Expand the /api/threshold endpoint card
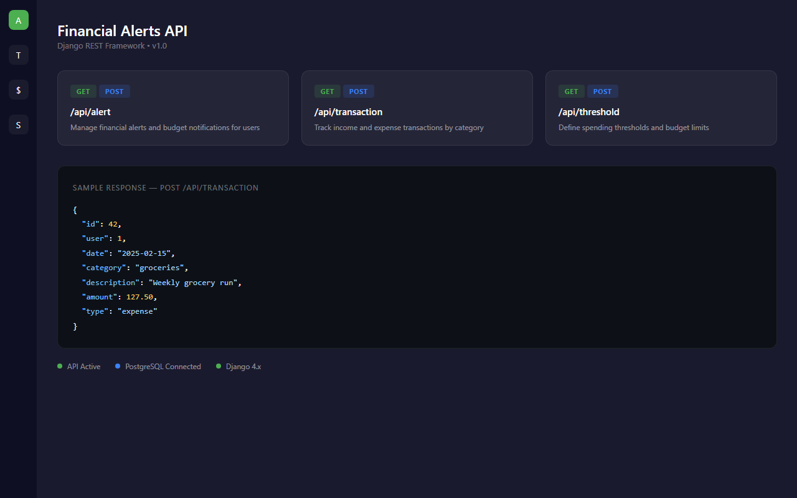 (661, 108)
